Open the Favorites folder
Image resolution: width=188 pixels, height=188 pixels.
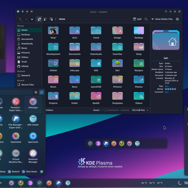pyautogui.click(x=117, y=49)
